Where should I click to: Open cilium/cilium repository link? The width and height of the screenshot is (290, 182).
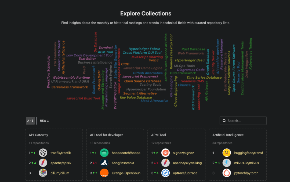(x=60, y=173)
